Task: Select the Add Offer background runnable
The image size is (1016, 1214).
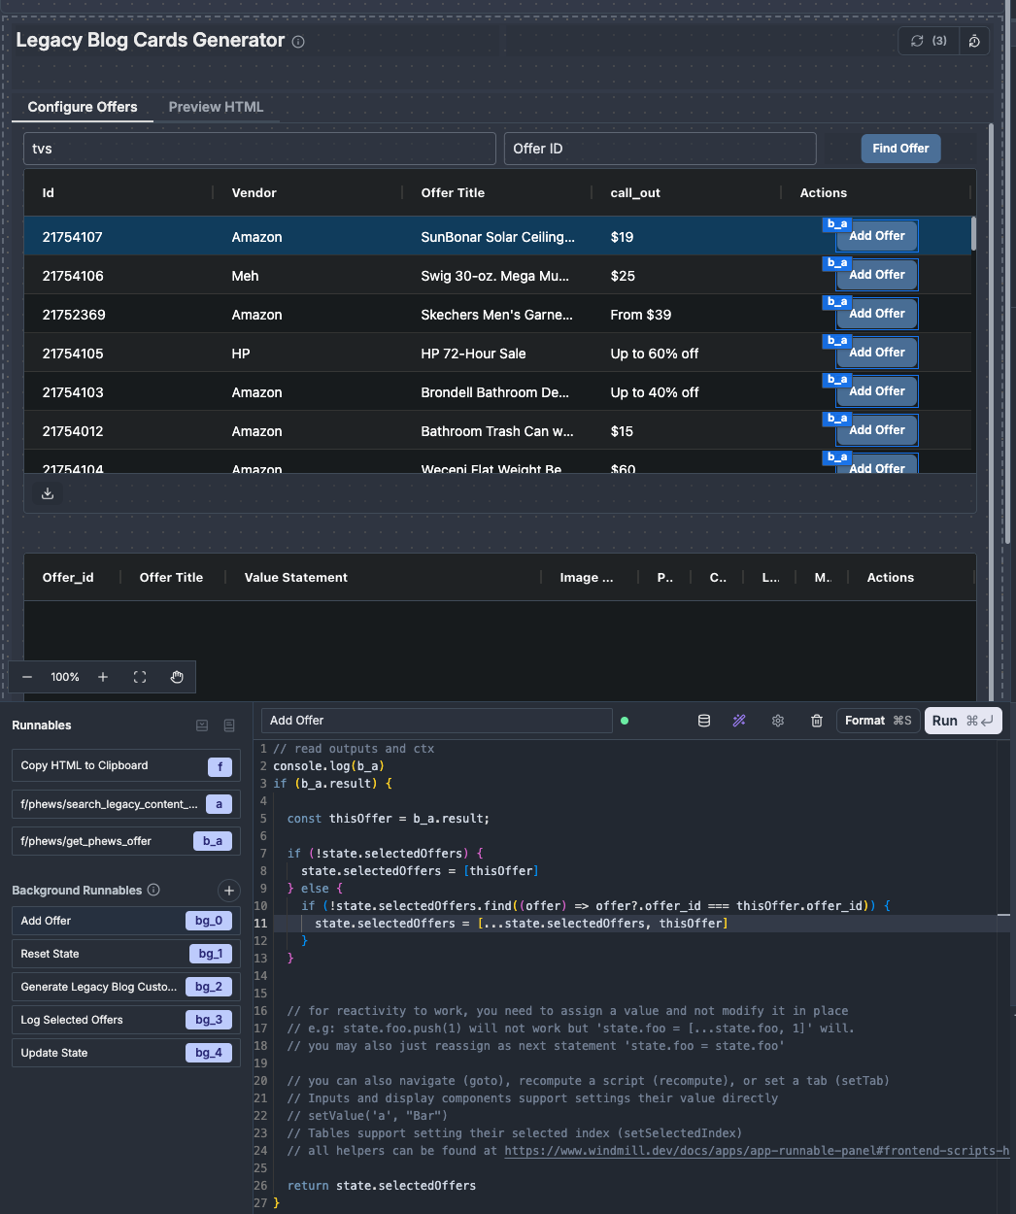Action: coord(126,921)
